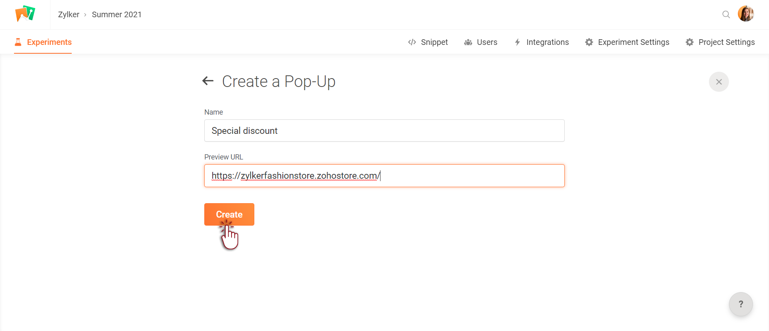The width and height of the screenshot is (769, 331).
Task: Click the Preview URL field label
Action: (223, 157)
